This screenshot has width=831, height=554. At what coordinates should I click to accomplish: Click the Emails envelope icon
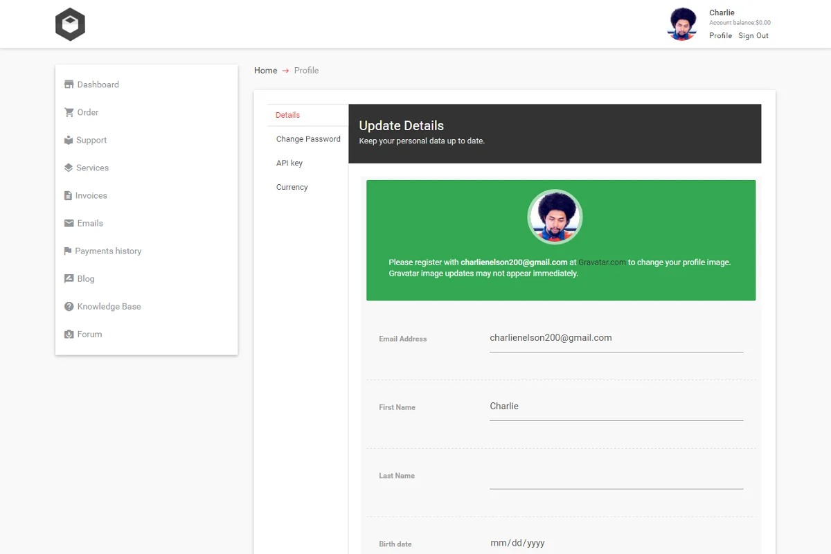click(x=69, y=223)
